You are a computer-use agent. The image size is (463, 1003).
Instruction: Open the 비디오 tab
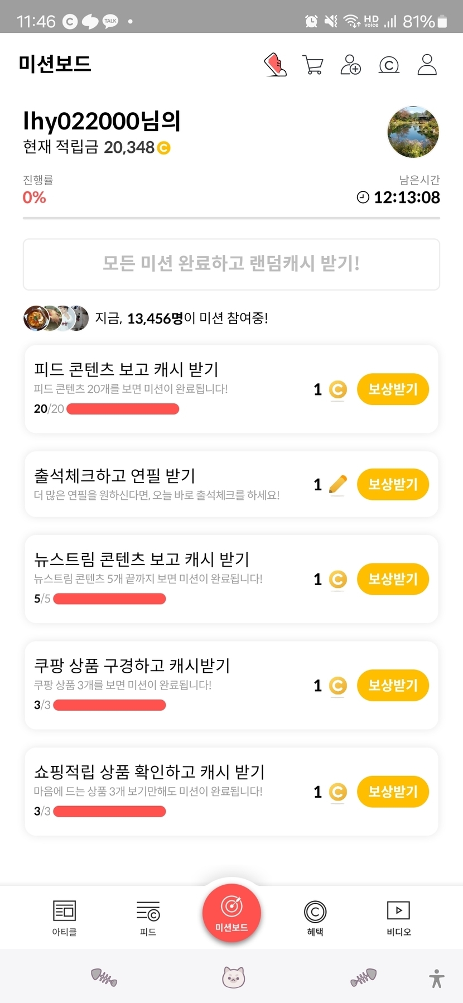[x=398, y=918]
